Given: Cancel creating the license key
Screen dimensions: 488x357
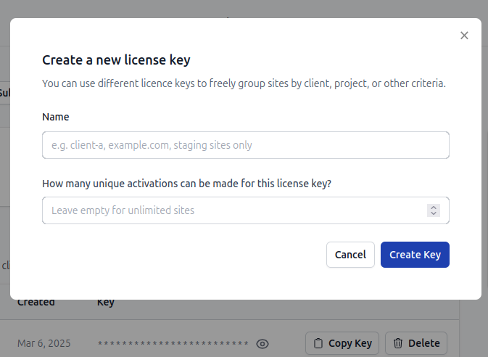Looking at the screenshot, I should pyautogui.click(x=350, y=255).
